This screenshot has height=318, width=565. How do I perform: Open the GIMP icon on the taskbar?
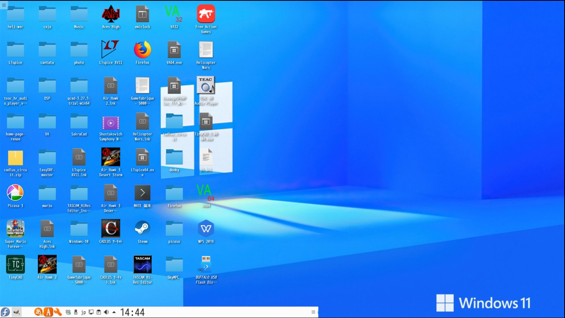pos(17,312)
